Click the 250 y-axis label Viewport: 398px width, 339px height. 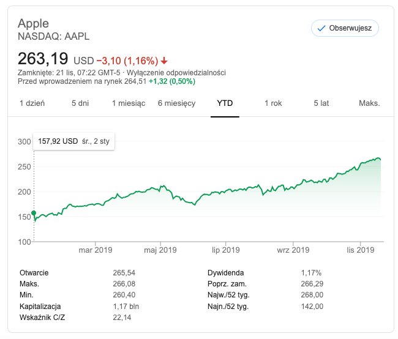click(x=24, y=167)
